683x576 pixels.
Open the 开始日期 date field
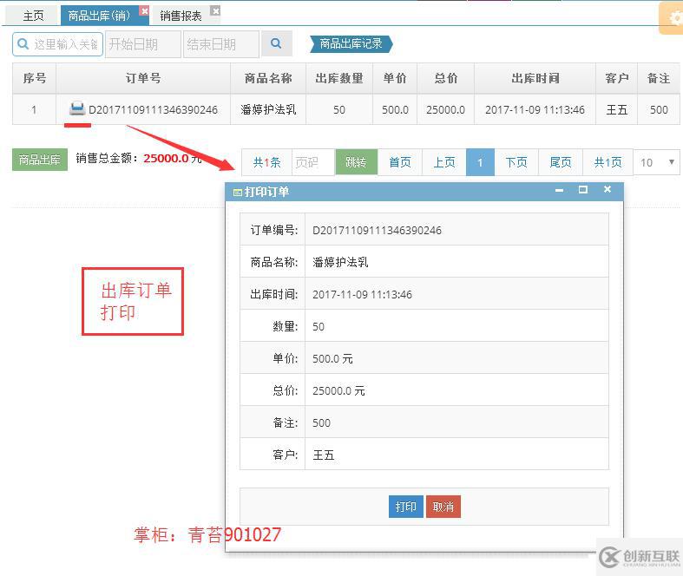(x=143, y=44)
